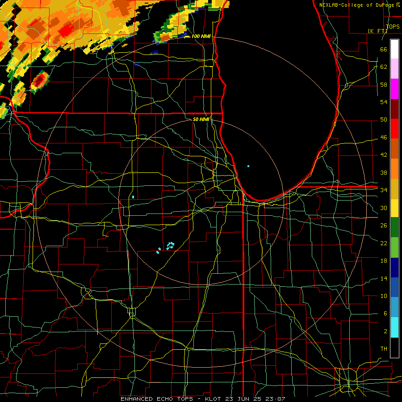Click the "46" legend value

(384, 138)
